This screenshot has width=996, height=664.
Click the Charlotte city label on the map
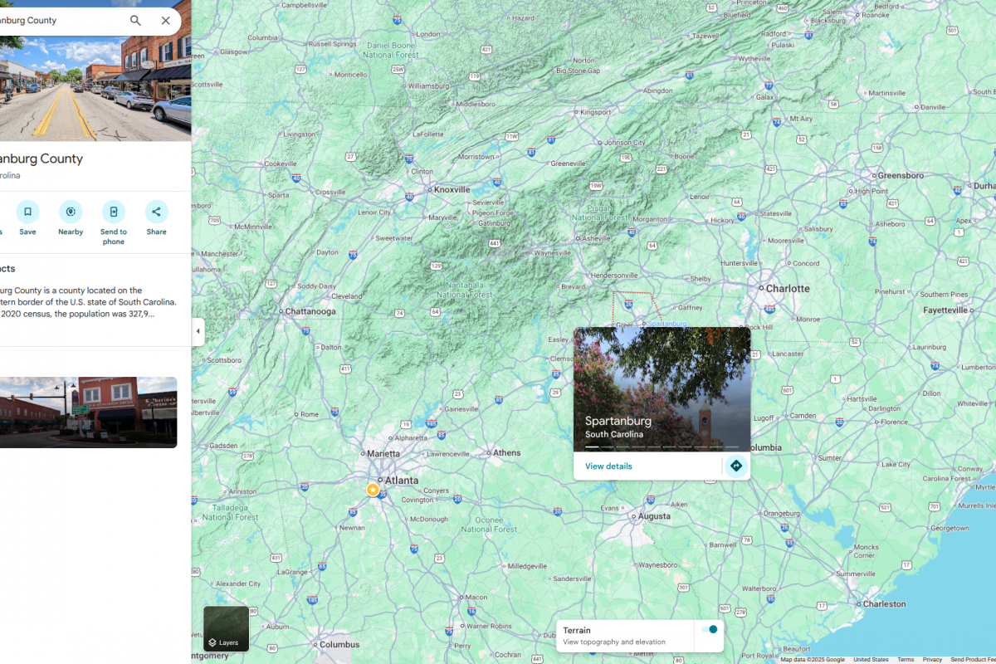tap(787, 289)
